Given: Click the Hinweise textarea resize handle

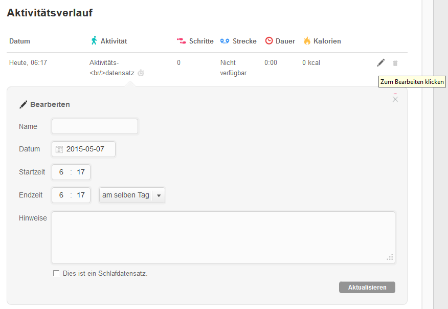Looking at the screenshot, I should [390, 258].
